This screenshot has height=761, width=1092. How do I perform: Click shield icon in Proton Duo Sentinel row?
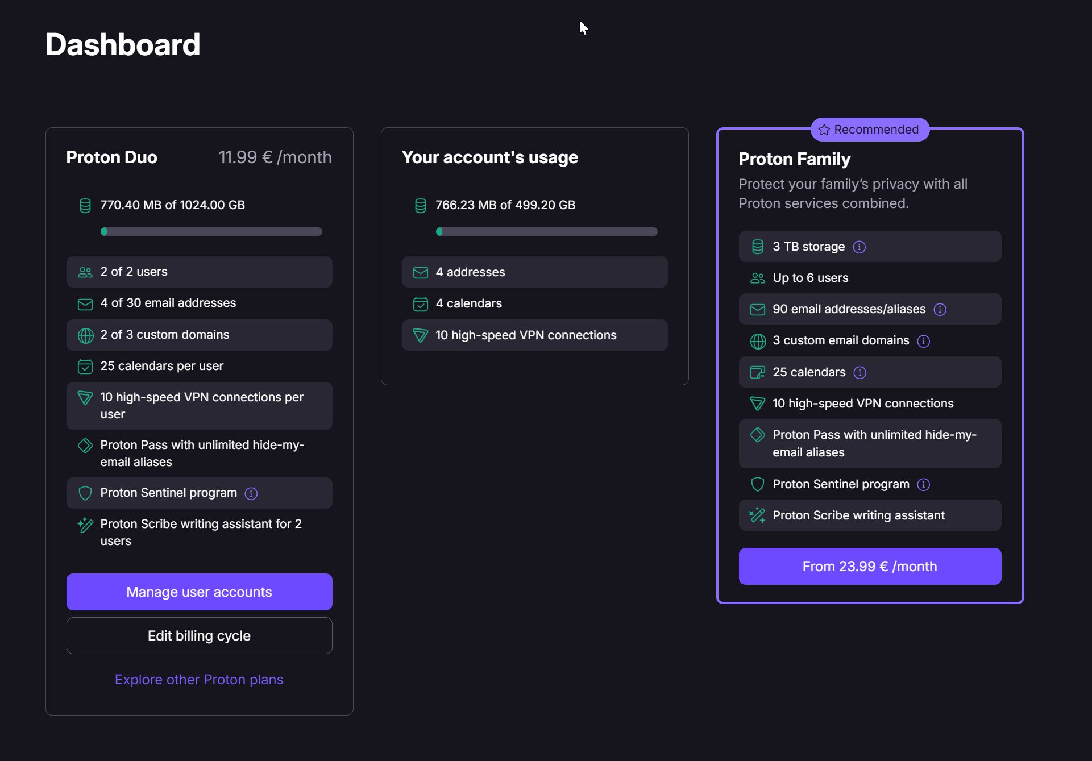(85, 493)
